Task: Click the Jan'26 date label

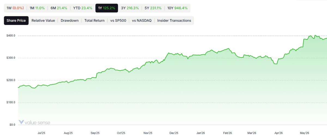Action: (x=201, y=133)
